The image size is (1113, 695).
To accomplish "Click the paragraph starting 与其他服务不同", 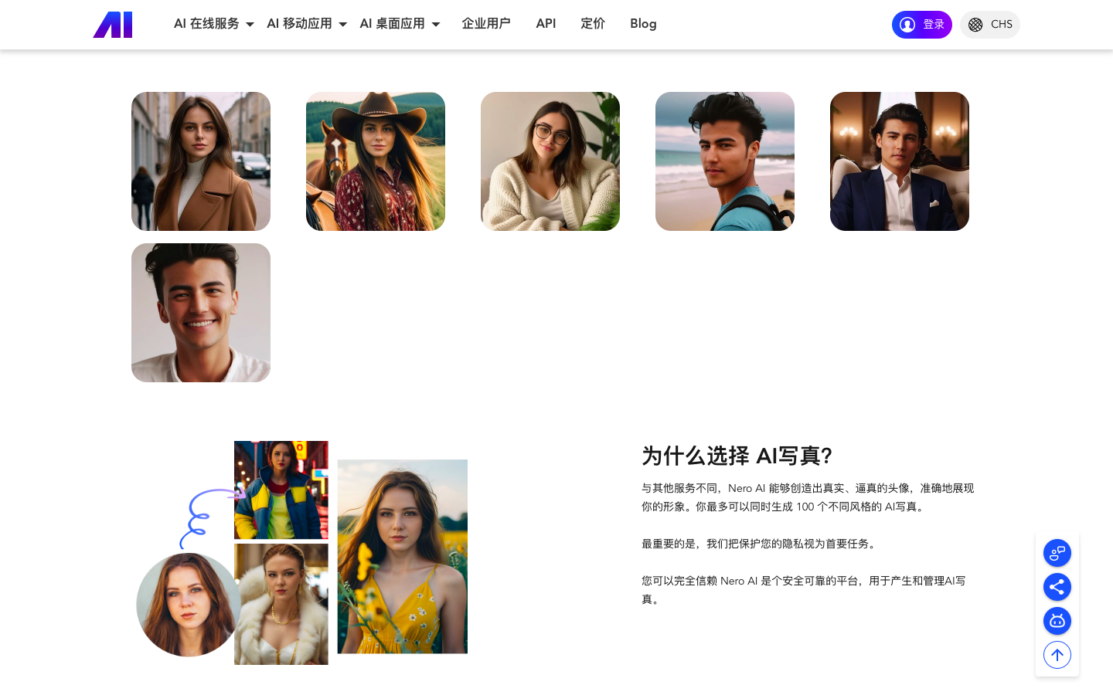I will click(x=808, y=497).
